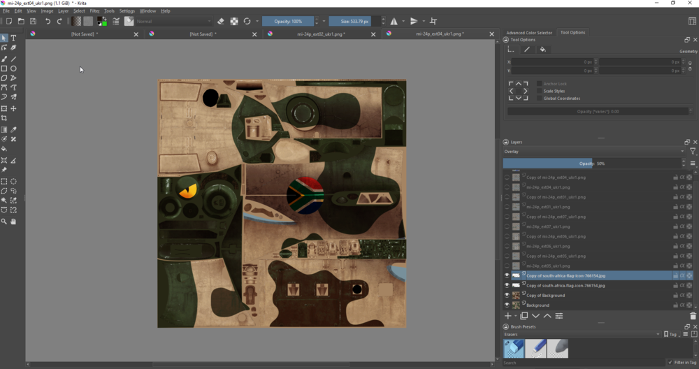
Task: Open the Erasers tag dropdown in Brush Presets
Action: pyautogui.click(x=582, y=335)
